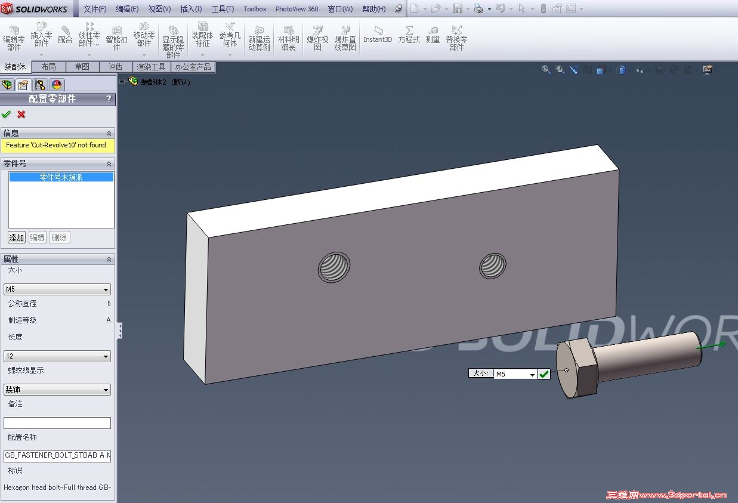This screenshot has height=503, width=738.
Task: Click the 替换零部件 (Replace Components) tool
Action: [456, 38]
